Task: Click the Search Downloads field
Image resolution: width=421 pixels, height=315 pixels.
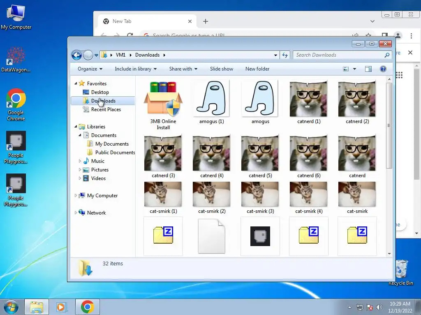Action: (342, 55)
